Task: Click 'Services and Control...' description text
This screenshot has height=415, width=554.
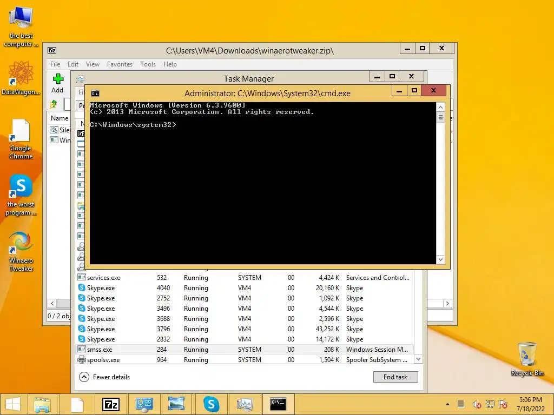Action: [378, 278]
